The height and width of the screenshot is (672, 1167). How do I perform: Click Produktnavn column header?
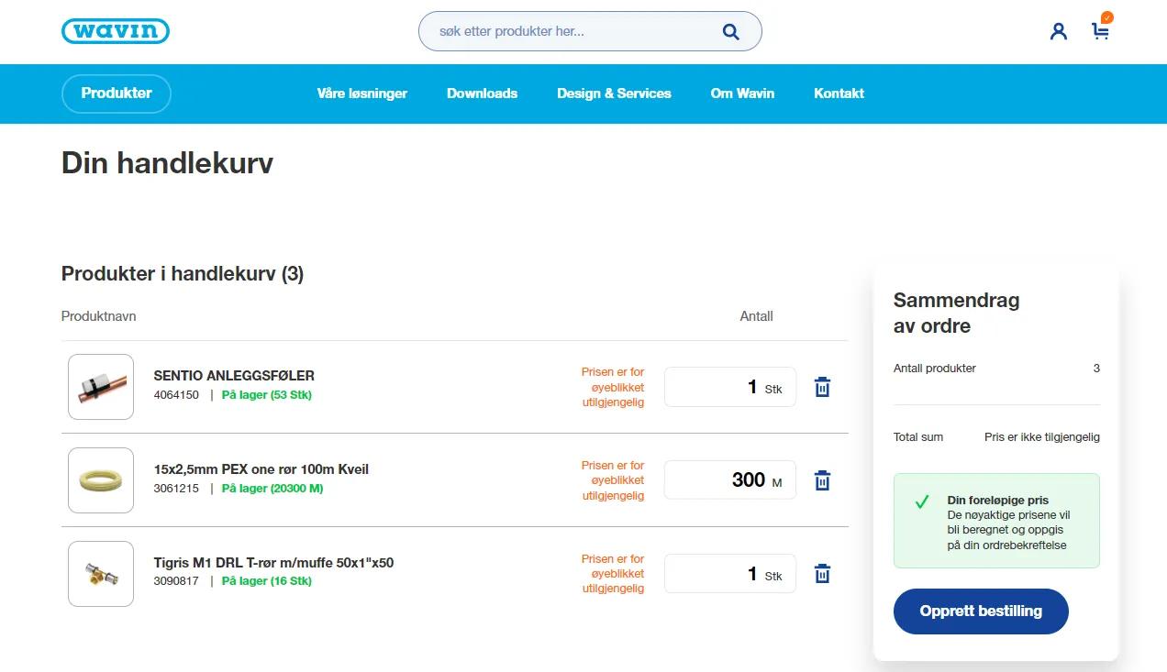click(x=98, y=316)
